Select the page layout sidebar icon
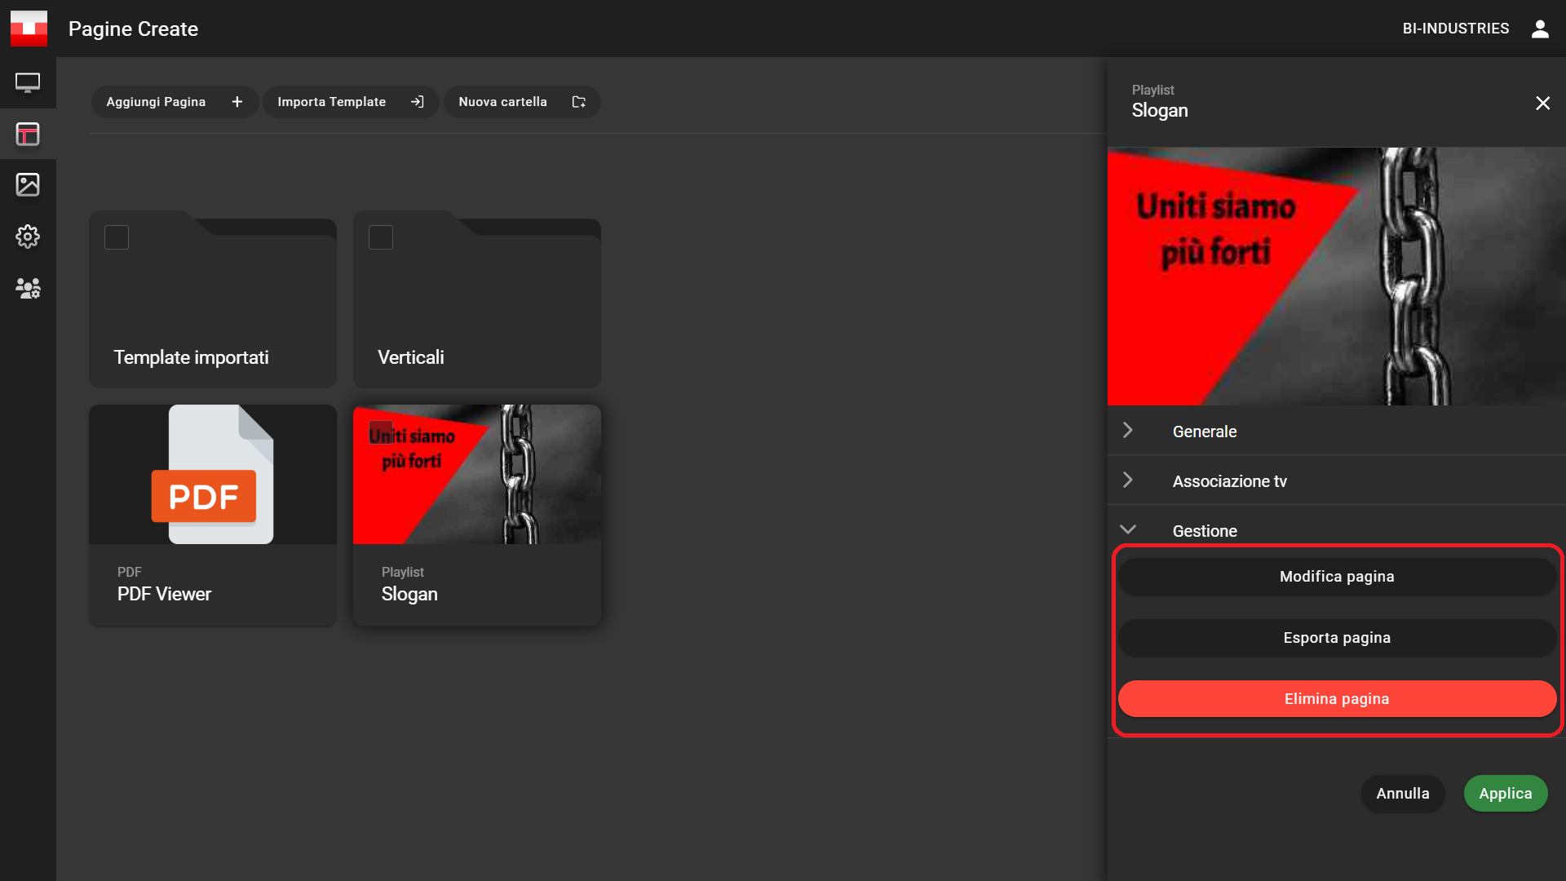Image resolution: width=1566 pixels, height=881 pixels. (x=28, y=134)
